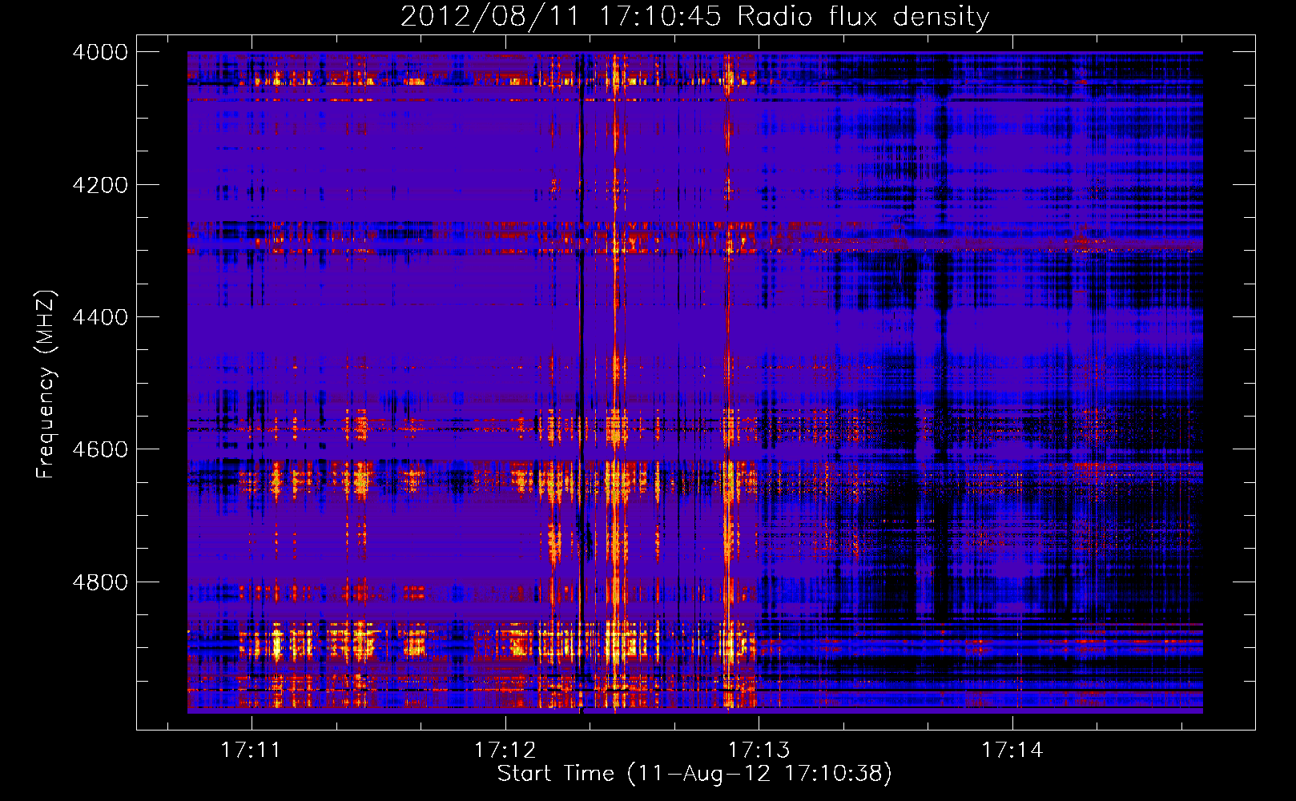Click the 4600 frequency tick label
The image size is (1296, 801).
pos(100,449)
